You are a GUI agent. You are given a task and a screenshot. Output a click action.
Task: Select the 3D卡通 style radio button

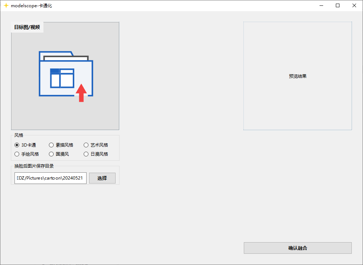[x=25, y=145]
